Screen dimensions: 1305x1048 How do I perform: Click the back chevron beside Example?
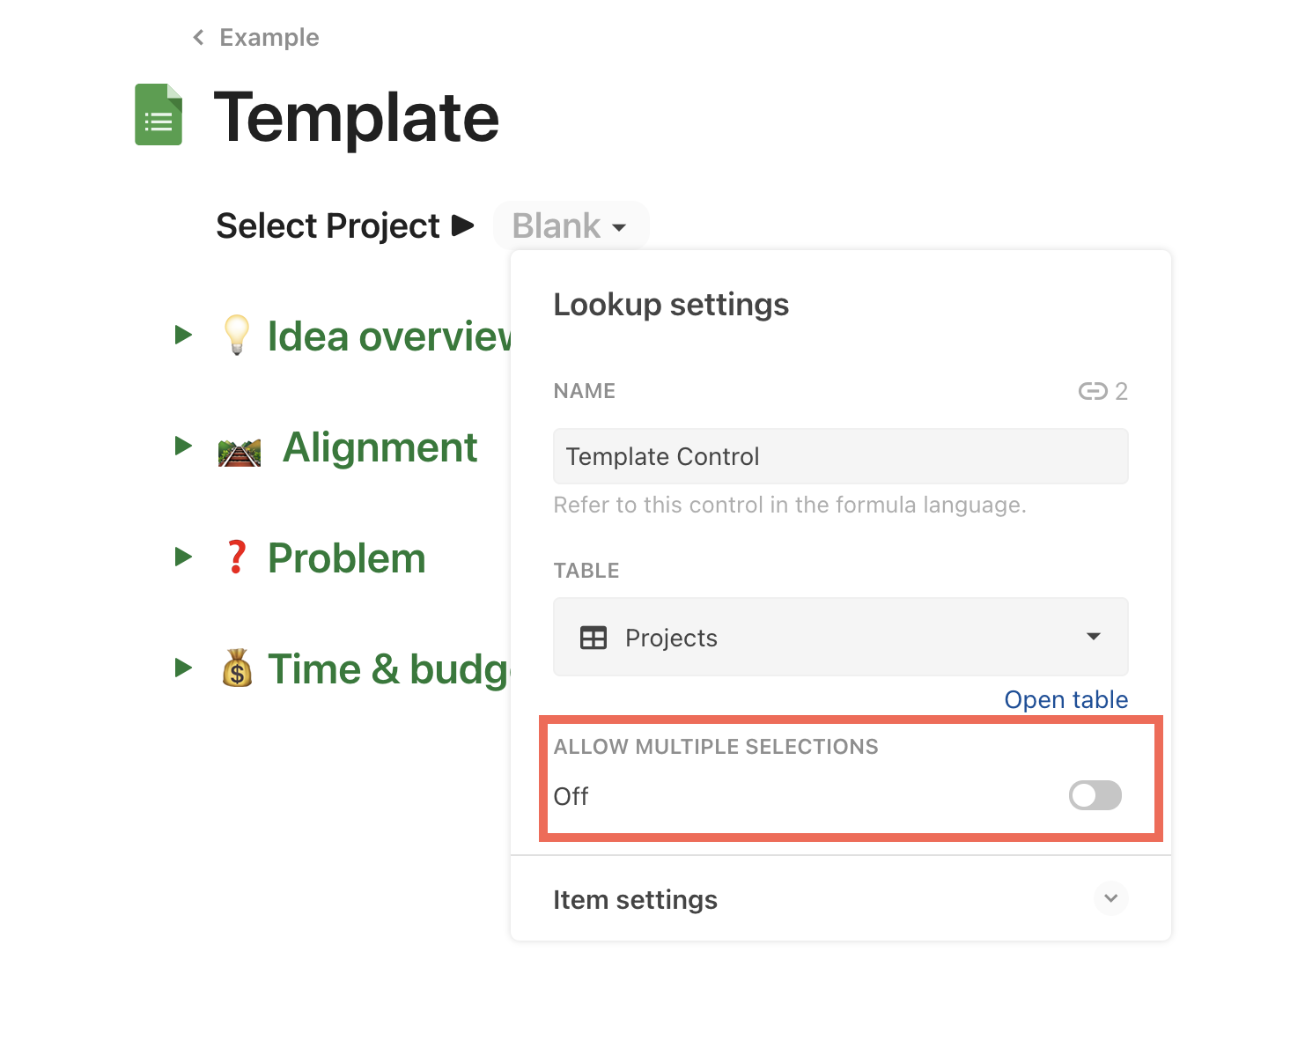point(199,37)
